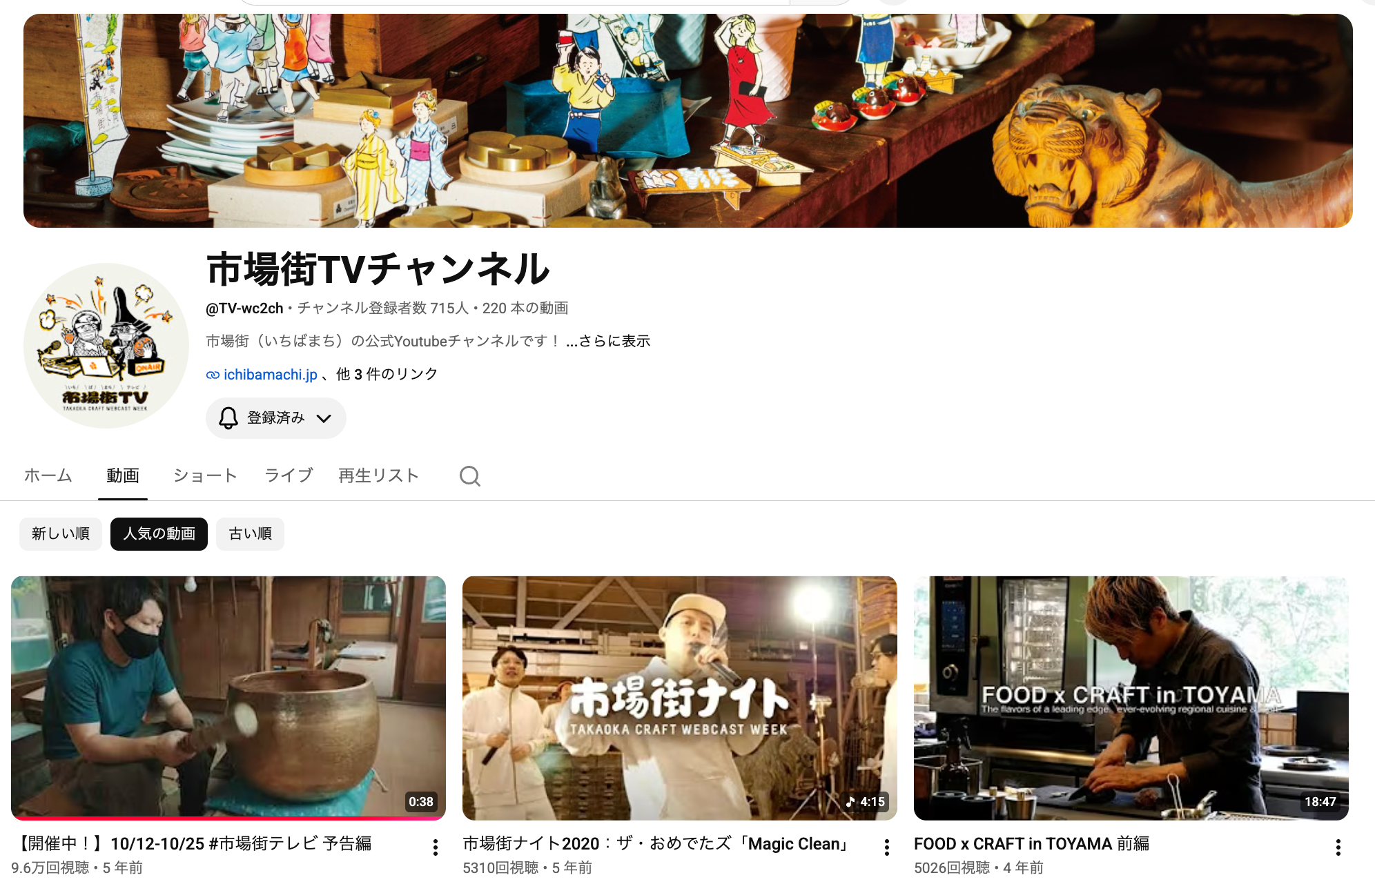The width and height of the screenshot is (1375, 893).
Task: Visit the ichibamachi.jp link
Action: click(x=271, y=375)
